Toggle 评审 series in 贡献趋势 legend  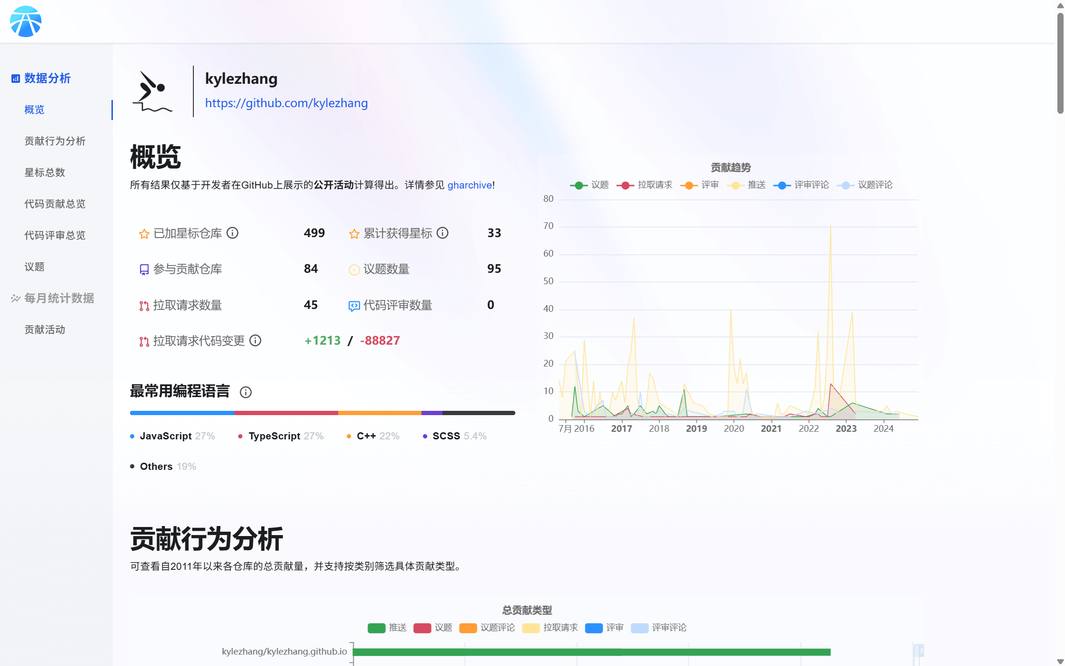(x=699, y=185)
